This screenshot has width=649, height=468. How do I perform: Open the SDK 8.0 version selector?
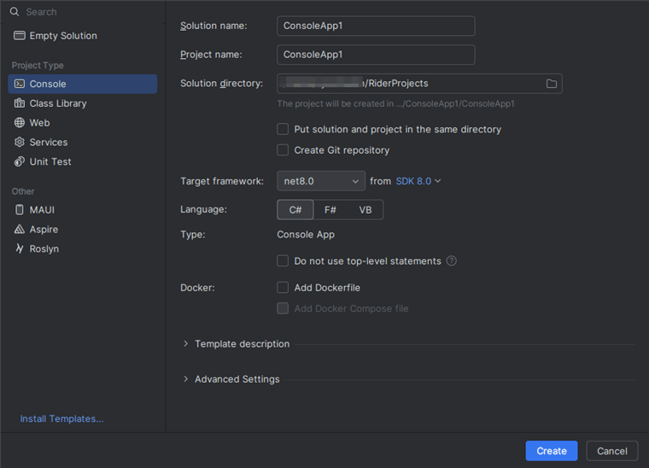point(418,181)
